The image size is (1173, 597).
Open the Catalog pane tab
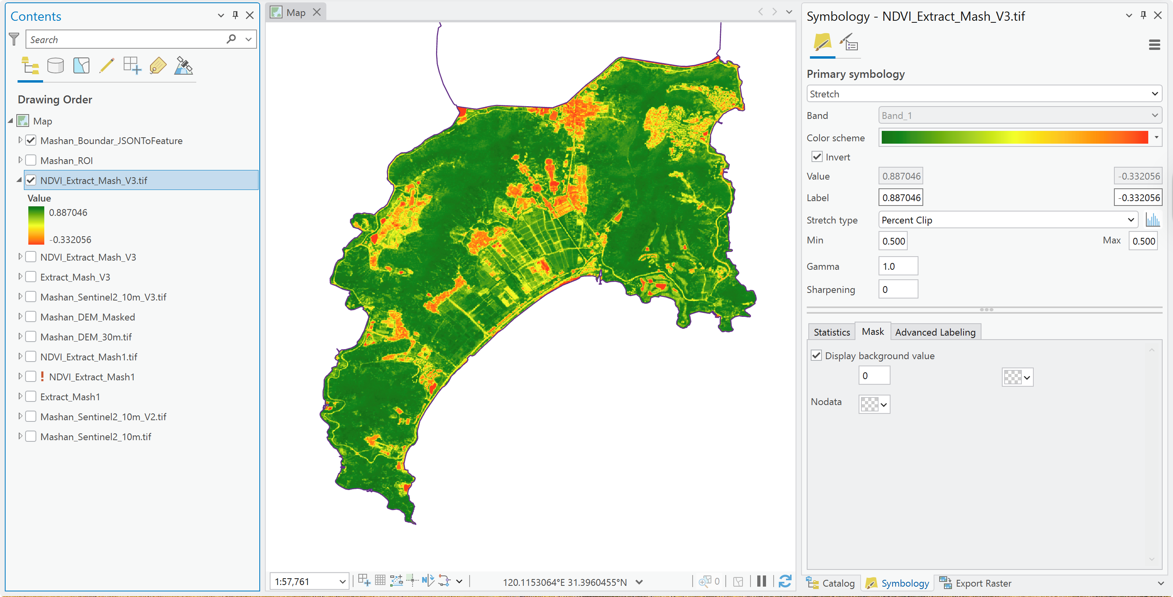[x=830, y=583]
